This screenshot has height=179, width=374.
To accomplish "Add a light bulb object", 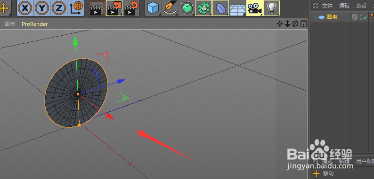I will [271, 8].
